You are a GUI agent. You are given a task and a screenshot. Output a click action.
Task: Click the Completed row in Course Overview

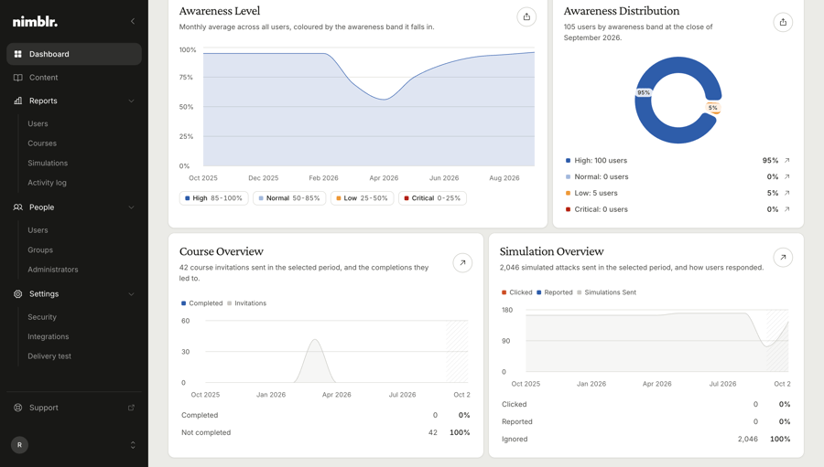(x=326, y=415)
